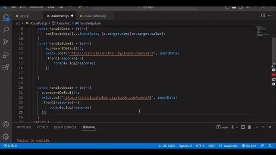Open the recorder overlay settings gear
The width and height of the screenshot is (276, 155).
click(273, 84)
